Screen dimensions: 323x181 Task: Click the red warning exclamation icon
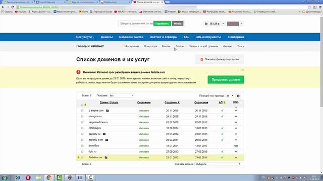click(x=78, y=72)
